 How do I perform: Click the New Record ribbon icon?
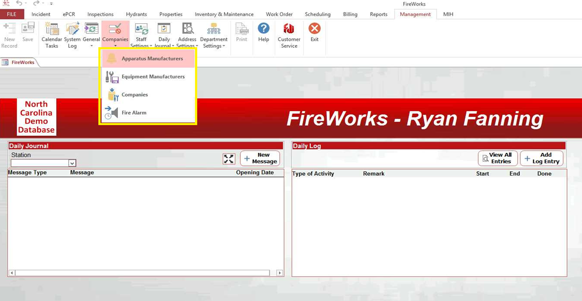click(x=9, y=35)
